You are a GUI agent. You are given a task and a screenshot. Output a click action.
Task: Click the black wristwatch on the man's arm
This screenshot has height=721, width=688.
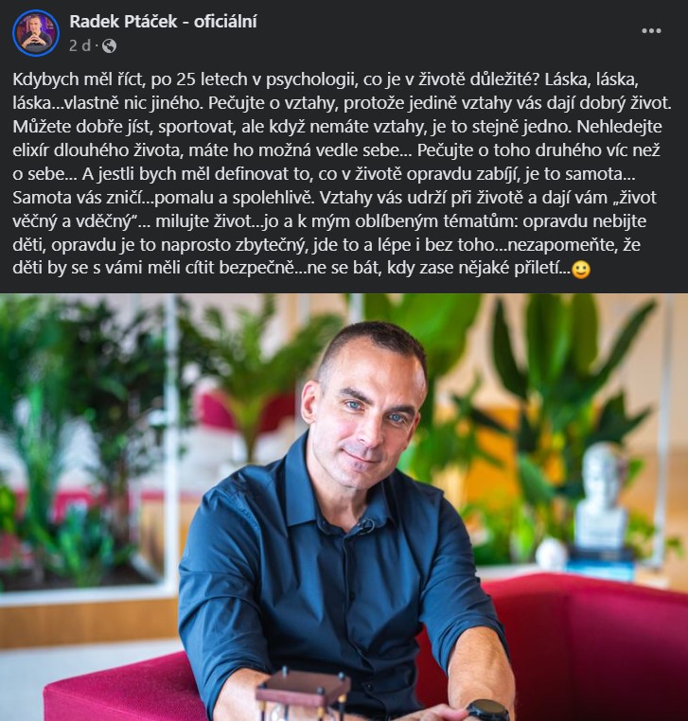487,711
